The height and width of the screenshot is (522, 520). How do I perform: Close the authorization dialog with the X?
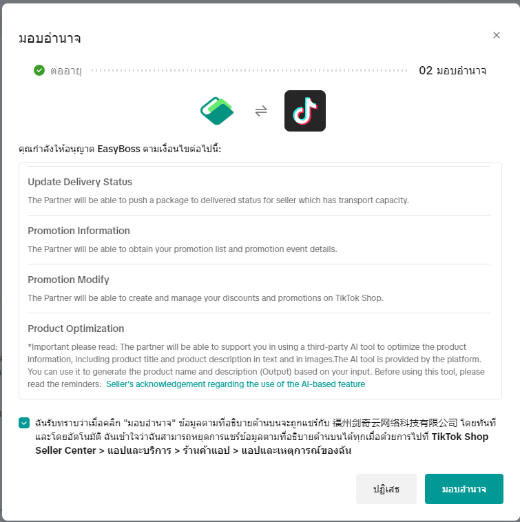click(497, 35)
